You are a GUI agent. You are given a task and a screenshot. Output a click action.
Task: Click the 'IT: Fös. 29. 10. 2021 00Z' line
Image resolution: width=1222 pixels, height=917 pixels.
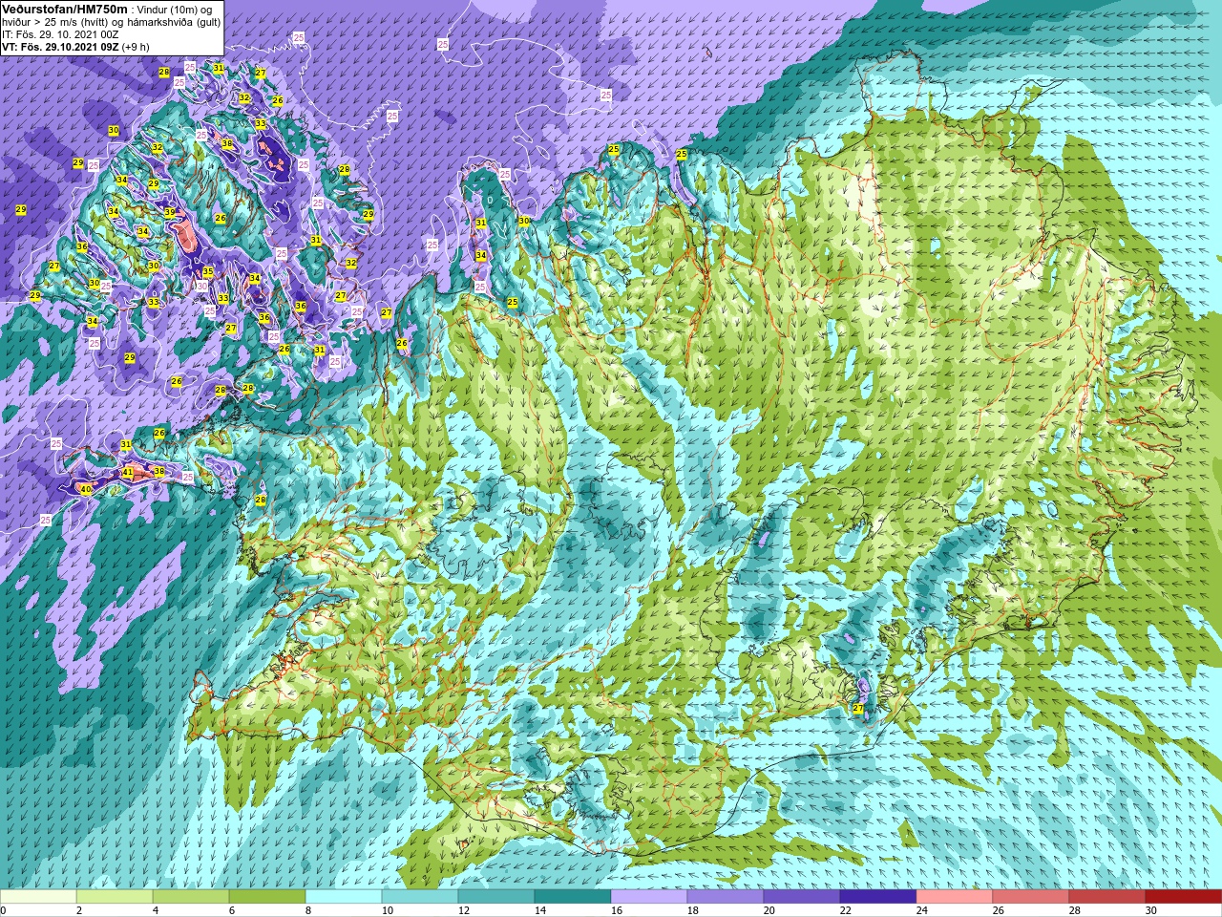60,34
